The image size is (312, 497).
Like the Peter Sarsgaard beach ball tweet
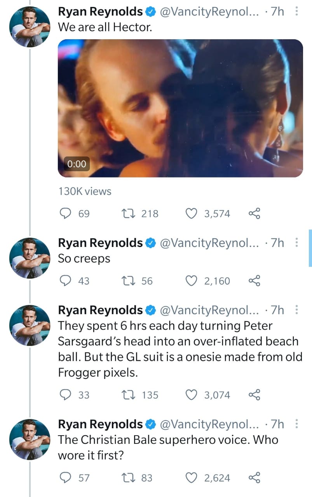pyautogui.click(x=190, y=395)
